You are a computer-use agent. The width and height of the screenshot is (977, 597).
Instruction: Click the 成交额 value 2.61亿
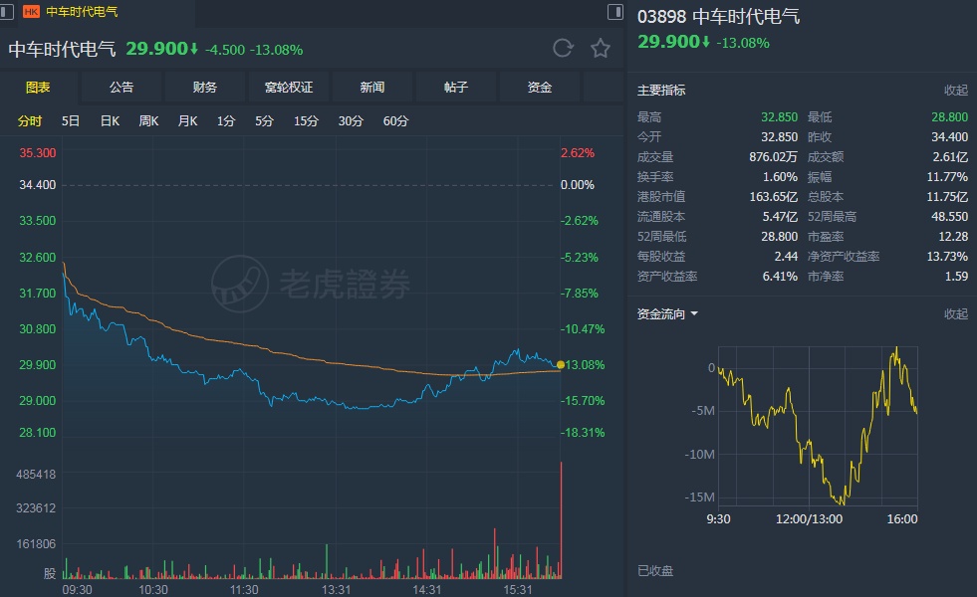click(x=950, y=157)
